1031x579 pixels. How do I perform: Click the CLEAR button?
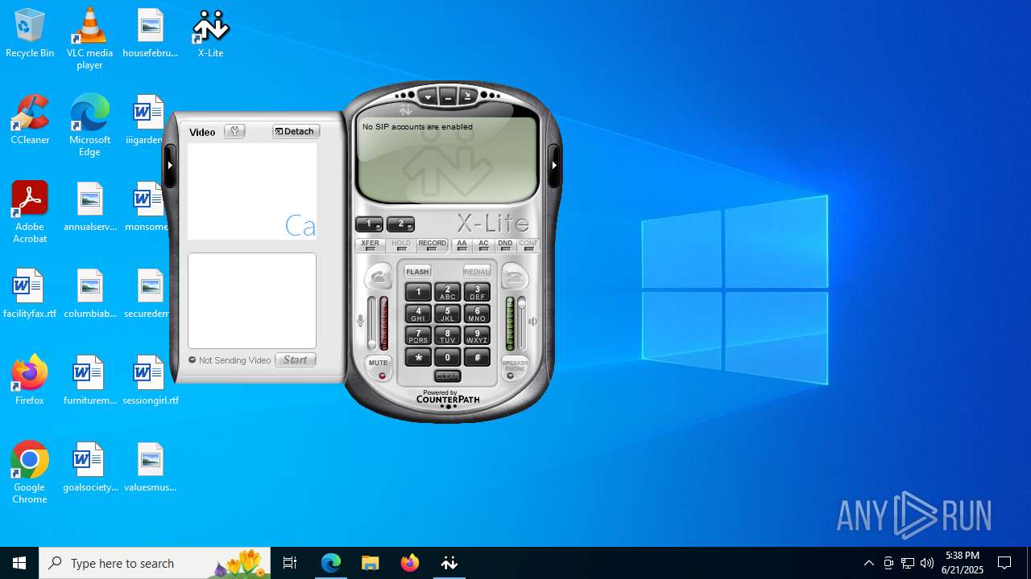coord(448,376)
